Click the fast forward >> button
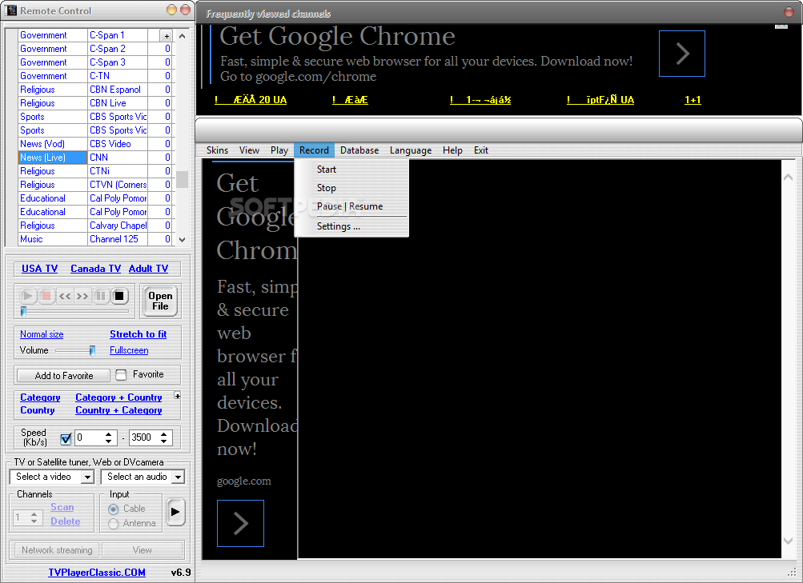The image size is (803, 583). [82, 296]
